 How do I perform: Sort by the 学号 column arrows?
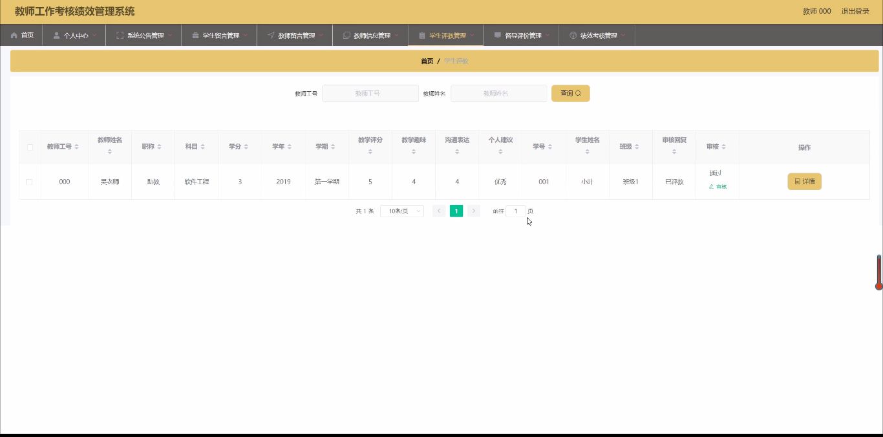coord(550,147)
